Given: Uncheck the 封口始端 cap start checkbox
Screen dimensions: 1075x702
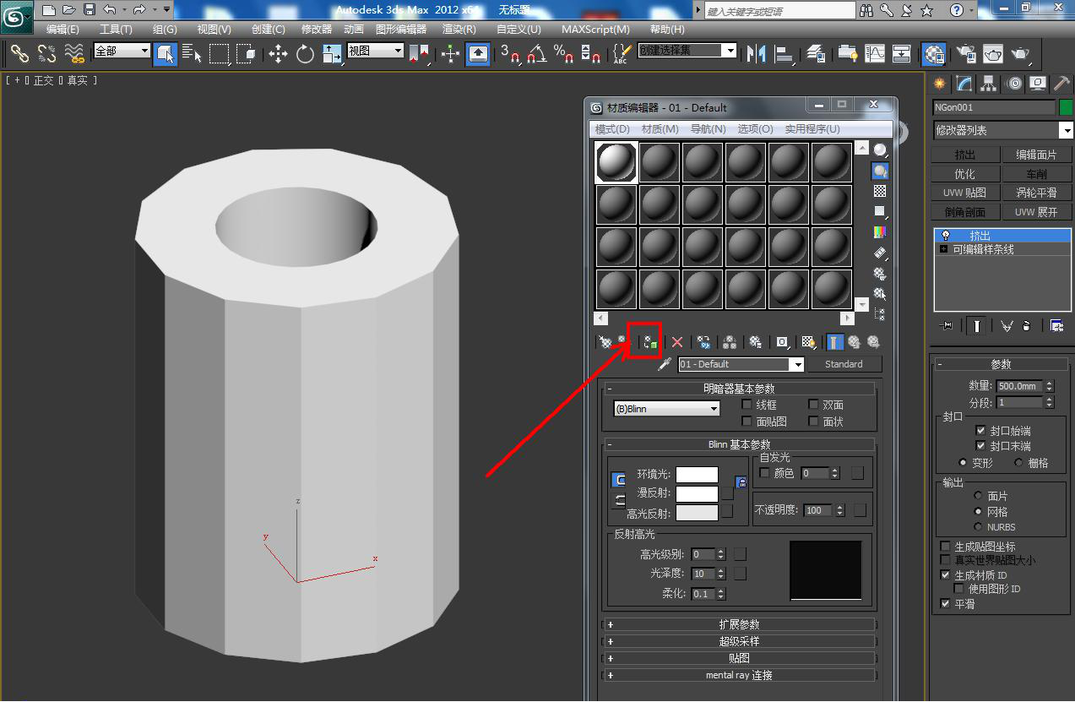Looking at the screenshot, I should pos(980,431).
